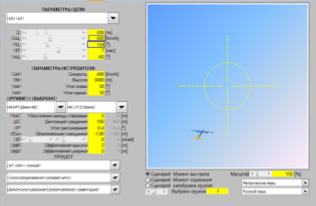Select Сценарий: калибровка оружия radio button
Image resolution: width=316 pixels, height=206 pixels.
[148, 186]
